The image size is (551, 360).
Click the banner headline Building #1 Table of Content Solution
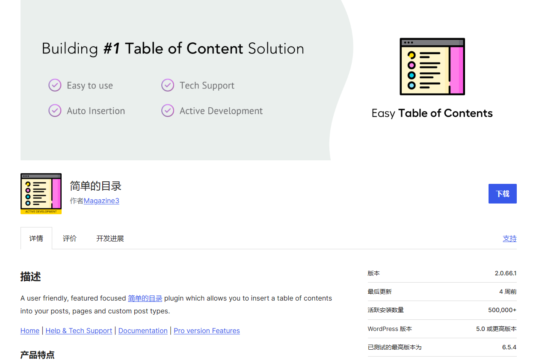tap(173, 48)
